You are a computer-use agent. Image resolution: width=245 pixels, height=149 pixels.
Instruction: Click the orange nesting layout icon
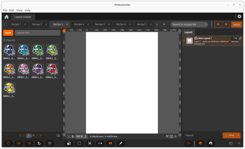111,143
